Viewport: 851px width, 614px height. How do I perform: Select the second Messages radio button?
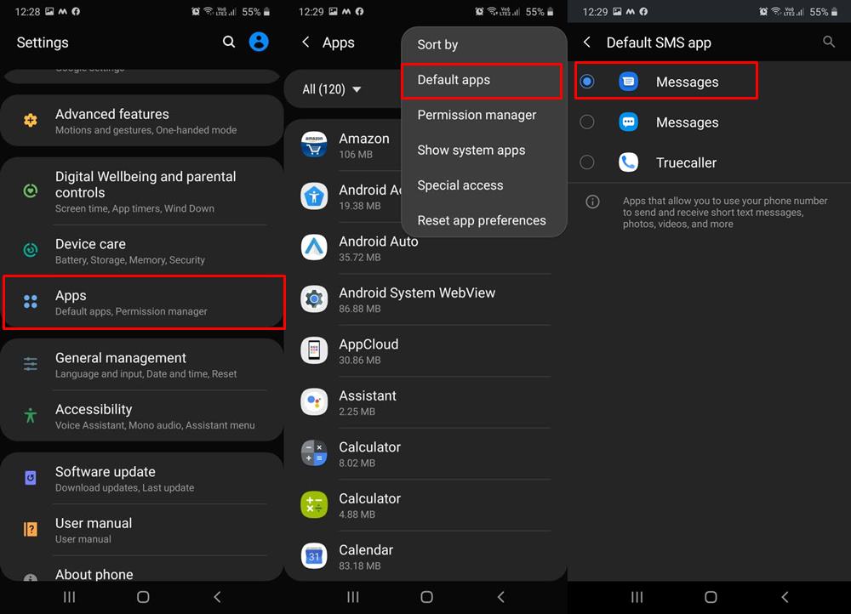pos(586,122)
